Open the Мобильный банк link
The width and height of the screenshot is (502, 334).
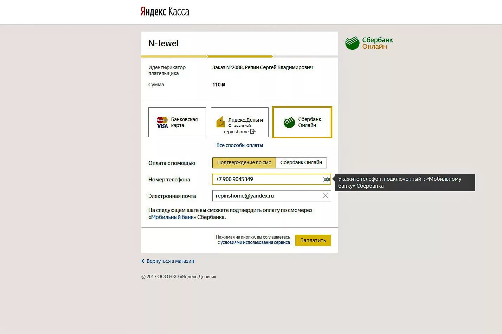coord(172,217)
